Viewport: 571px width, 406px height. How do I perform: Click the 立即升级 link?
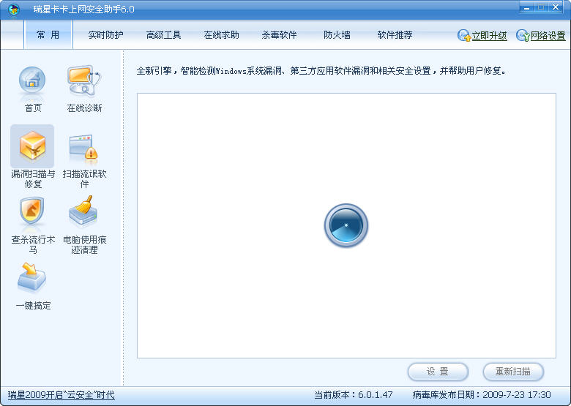click(490, 36)
